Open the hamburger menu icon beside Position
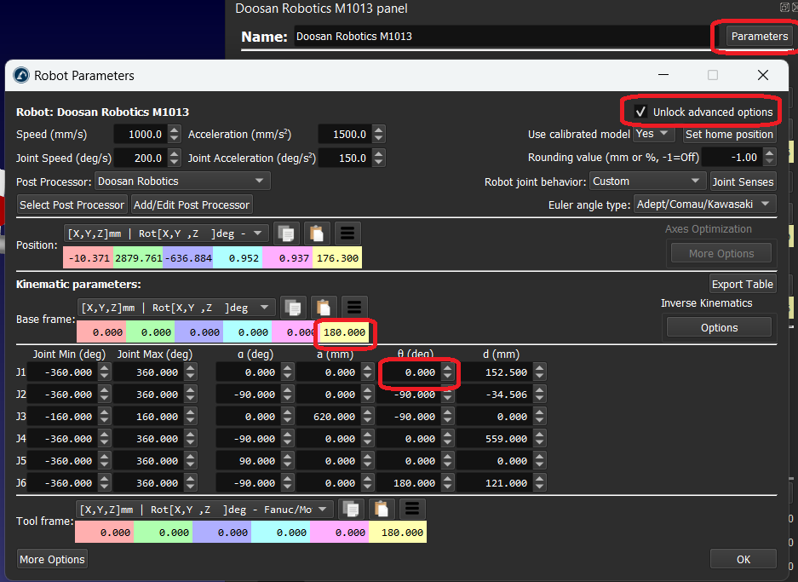This screenshot has height=582, width=798. (x=347, y=233)
